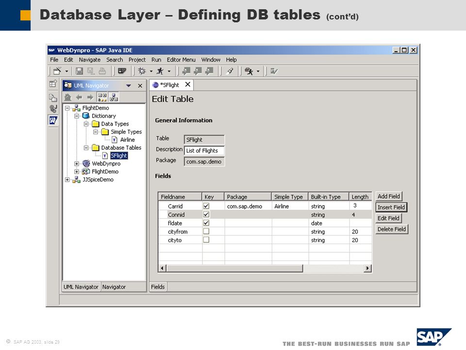Close the *SFlight editor tab
The height and width of the screenshot is (350, 466).
point(187,85)
